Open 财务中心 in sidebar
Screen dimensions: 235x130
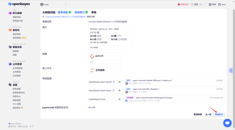[17, 96]
